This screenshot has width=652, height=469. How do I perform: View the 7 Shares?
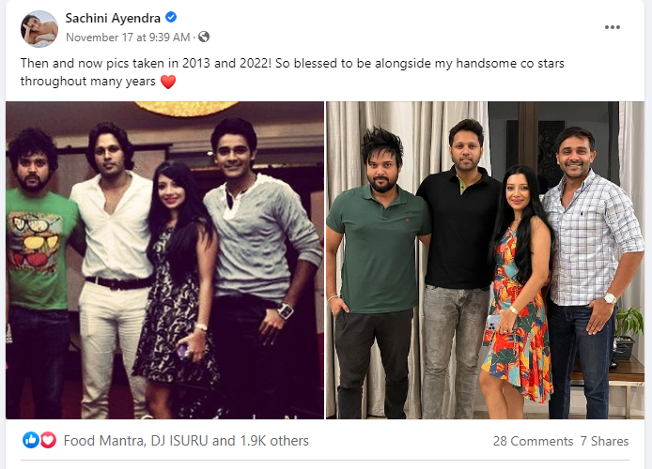[604, 441]
